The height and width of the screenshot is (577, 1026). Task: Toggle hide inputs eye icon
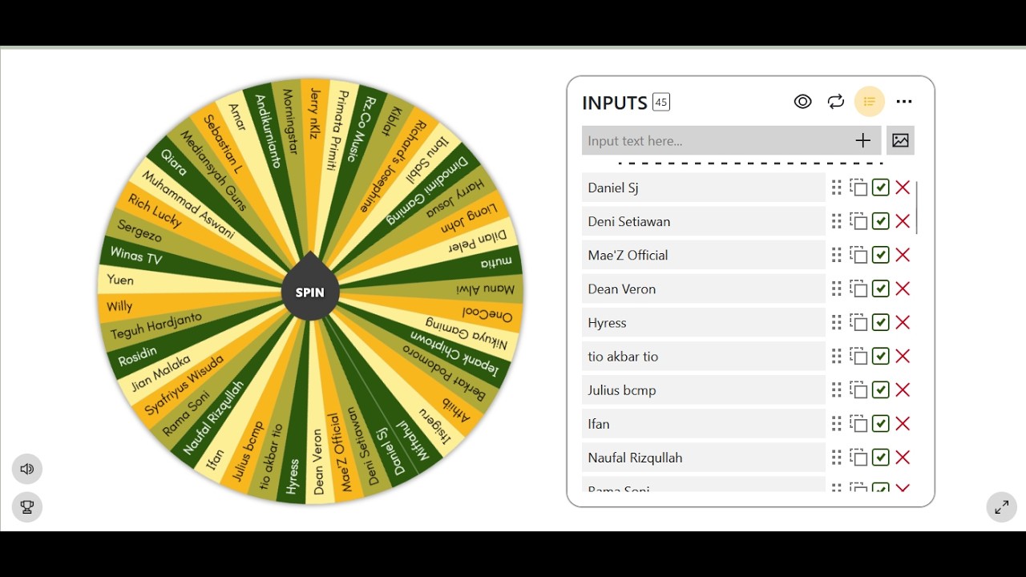click(x=802, y=102)
